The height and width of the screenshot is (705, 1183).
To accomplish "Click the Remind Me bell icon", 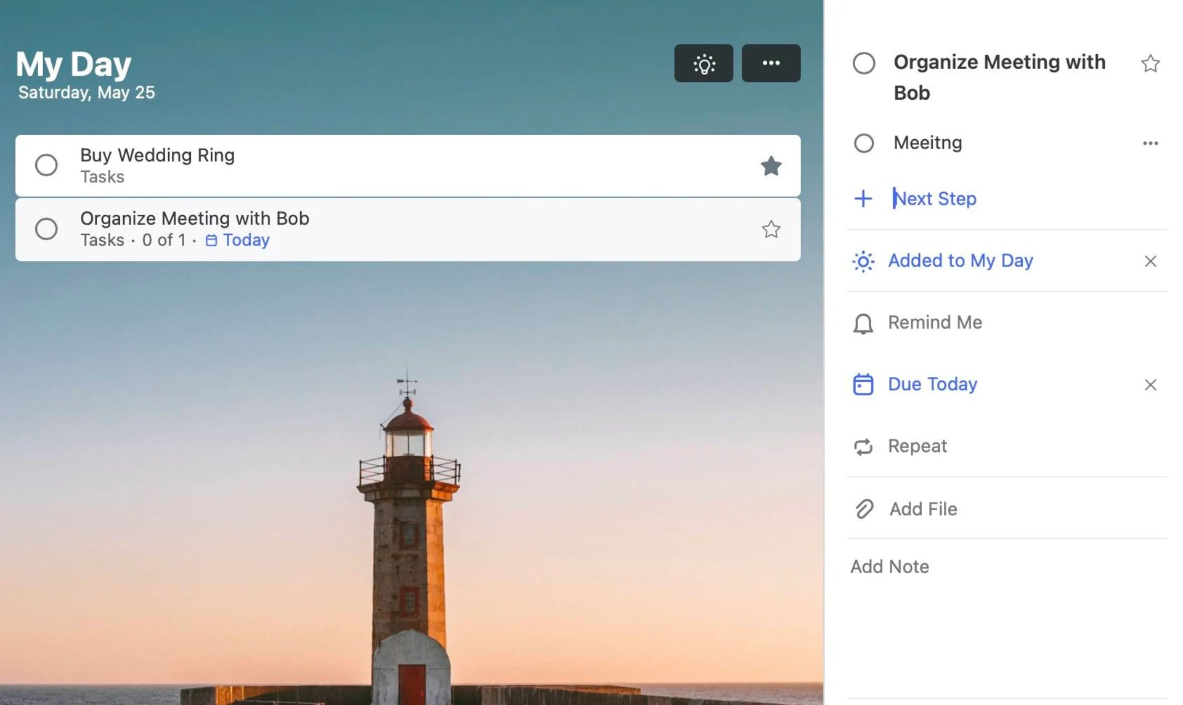I will (863, 323).
